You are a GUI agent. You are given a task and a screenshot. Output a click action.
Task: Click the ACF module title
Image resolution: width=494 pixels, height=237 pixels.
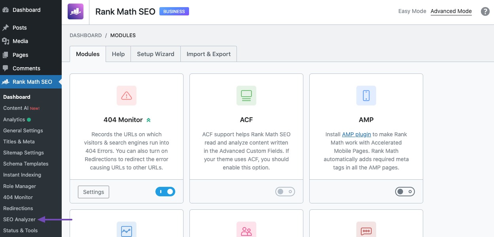tap(246, 120)
